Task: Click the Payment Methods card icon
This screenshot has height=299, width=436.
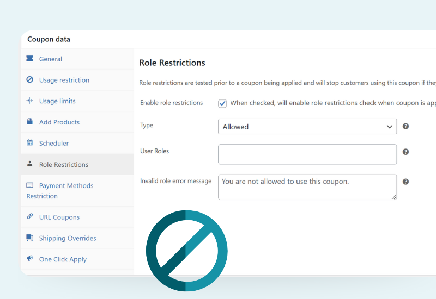Action: [30, 185]
